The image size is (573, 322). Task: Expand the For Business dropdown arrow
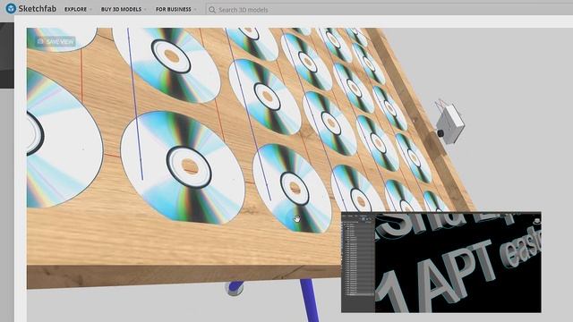[195, 9]
